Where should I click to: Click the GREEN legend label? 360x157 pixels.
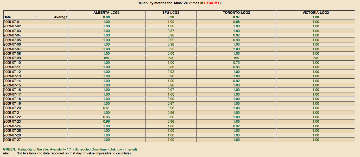9,149
